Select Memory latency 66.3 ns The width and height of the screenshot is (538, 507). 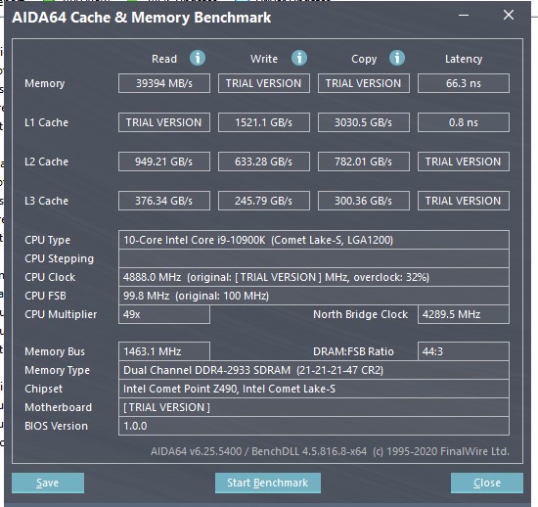464,83
